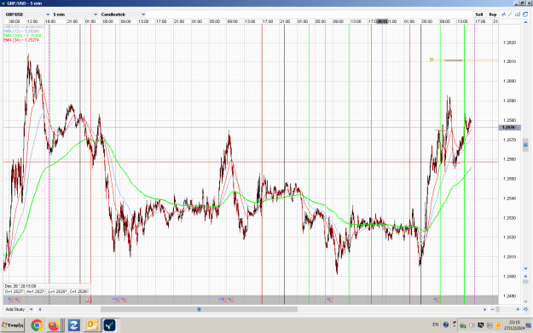This screenshot has height=333, width=533.
Task: Click the EMA (34) legend entry
Action: tap(21, 40)
